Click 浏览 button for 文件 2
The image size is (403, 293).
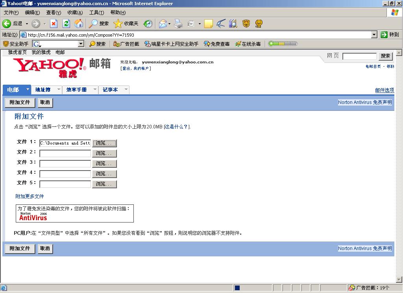[x=104, y=153]
